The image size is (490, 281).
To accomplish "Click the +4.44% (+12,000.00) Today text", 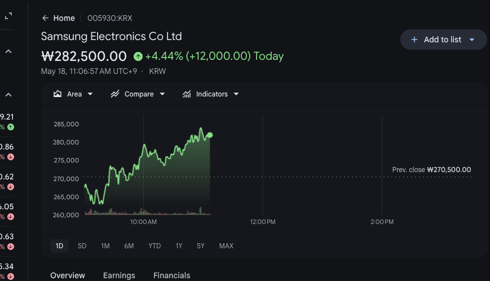I will coord(214,56).
